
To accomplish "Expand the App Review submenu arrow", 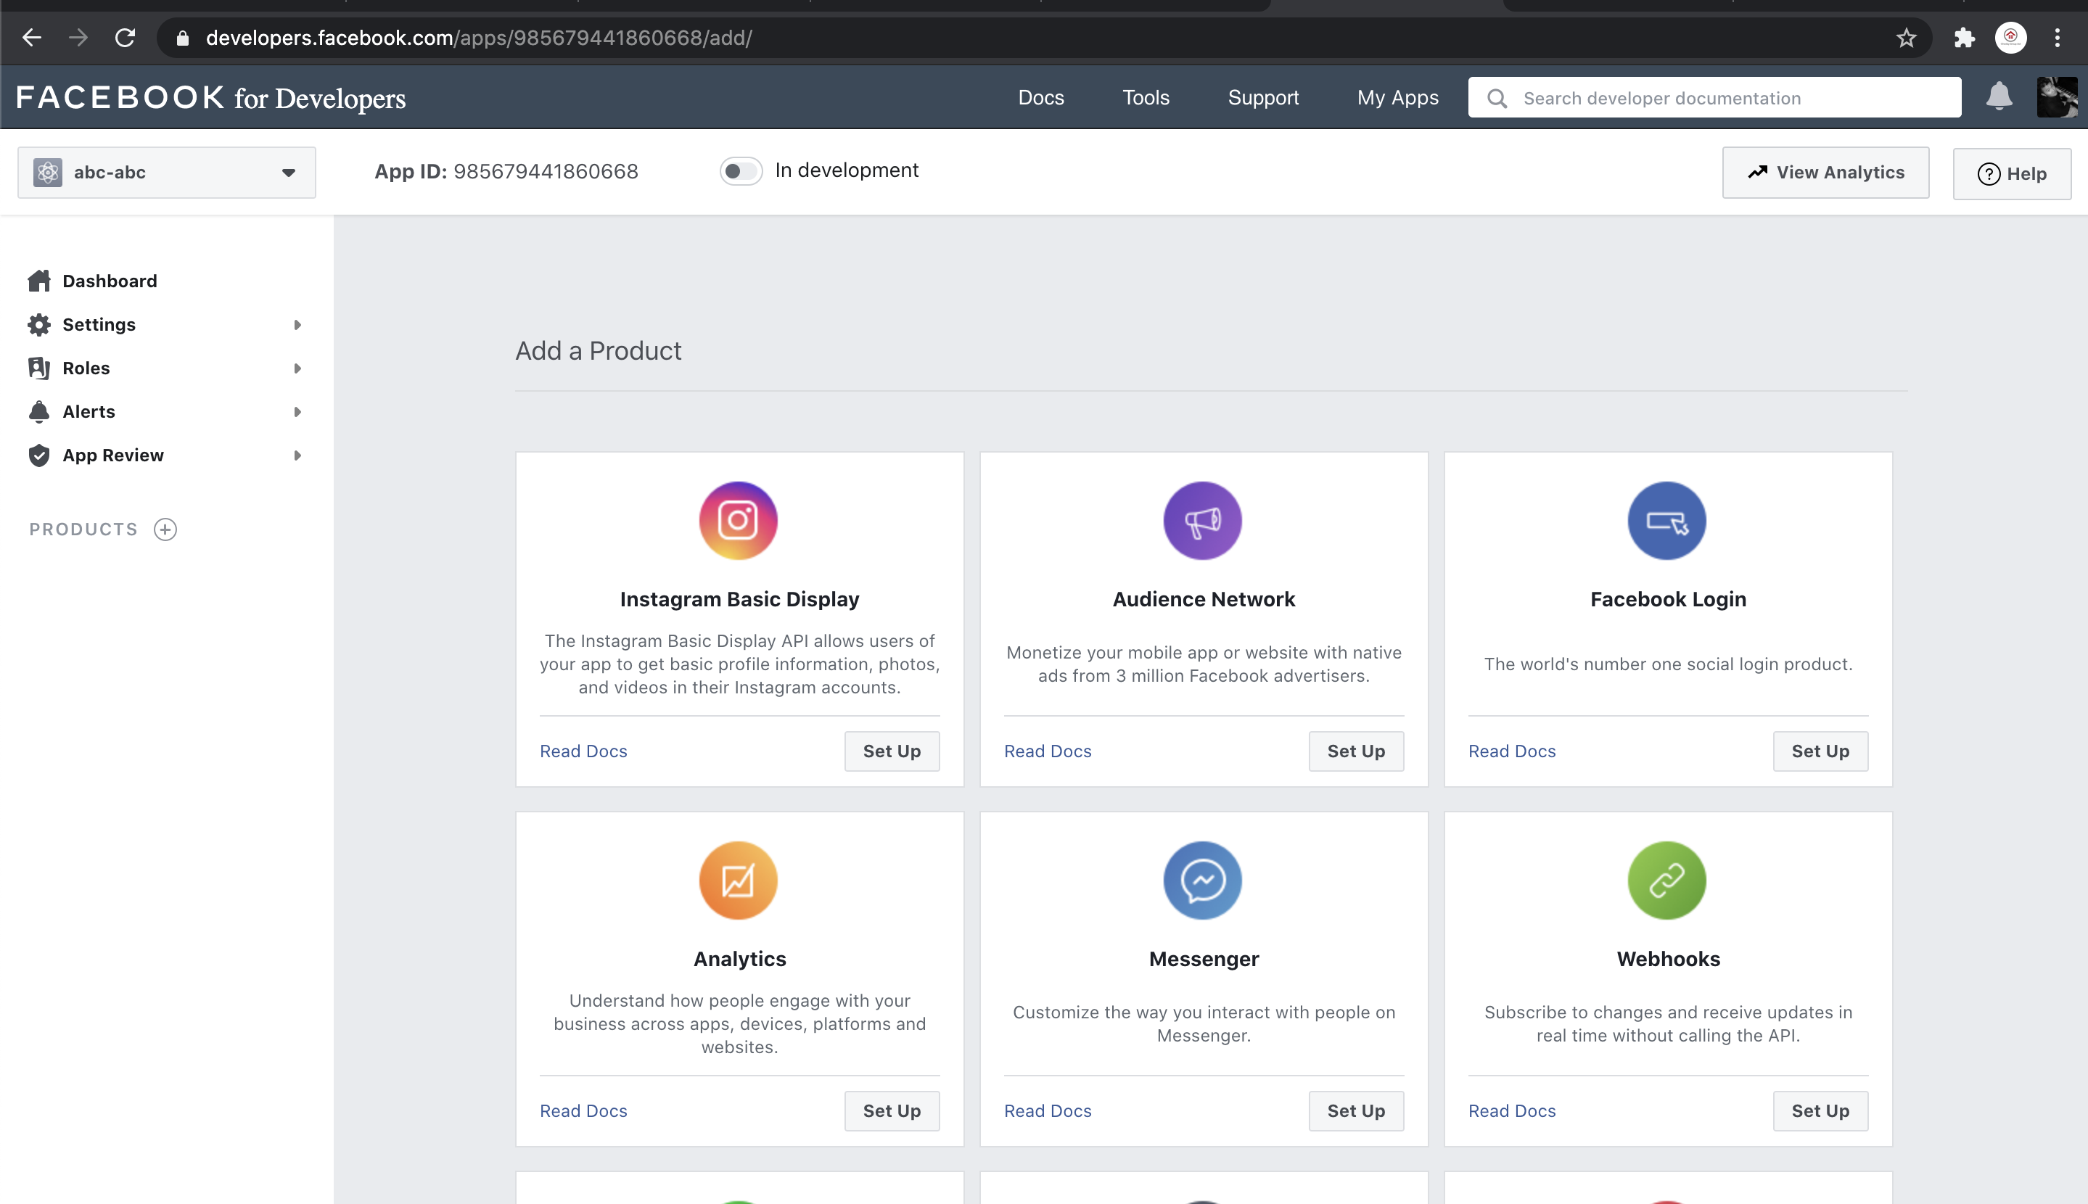I will [297, 455].
